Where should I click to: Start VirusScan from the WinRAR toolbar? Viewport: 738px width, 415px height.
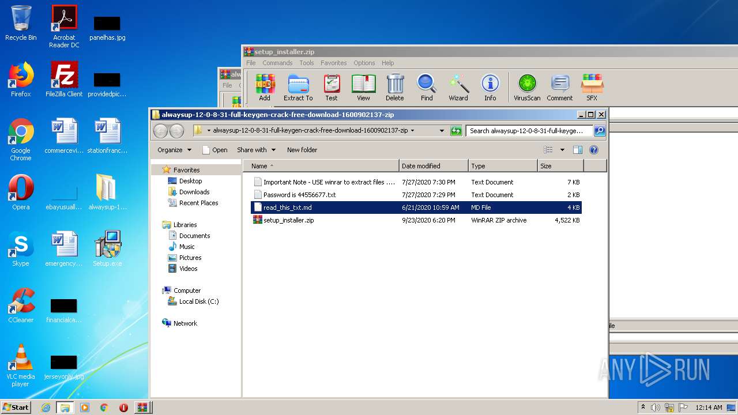pyautogui.click(x=527, y=88)
